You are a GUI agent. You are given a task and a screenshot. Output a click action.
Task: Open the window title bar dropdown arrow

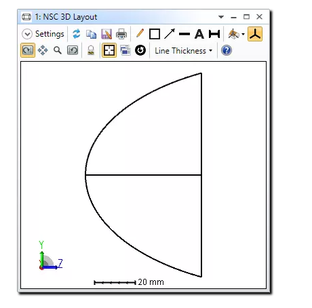221,17
